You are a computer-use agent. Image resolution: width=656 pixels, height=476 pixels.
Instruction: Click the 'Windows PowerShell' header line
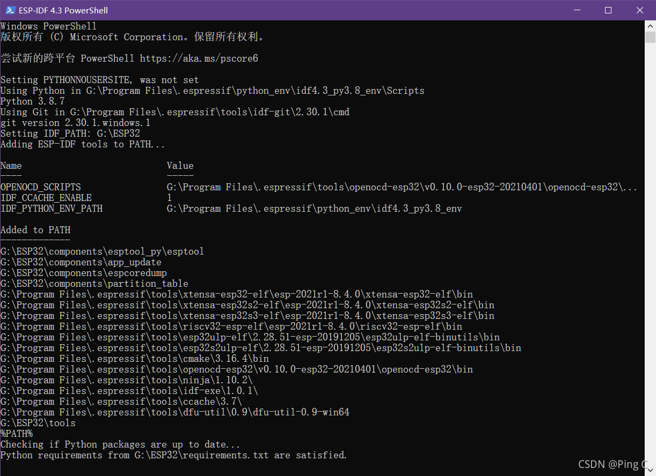[x=49, y=26]
